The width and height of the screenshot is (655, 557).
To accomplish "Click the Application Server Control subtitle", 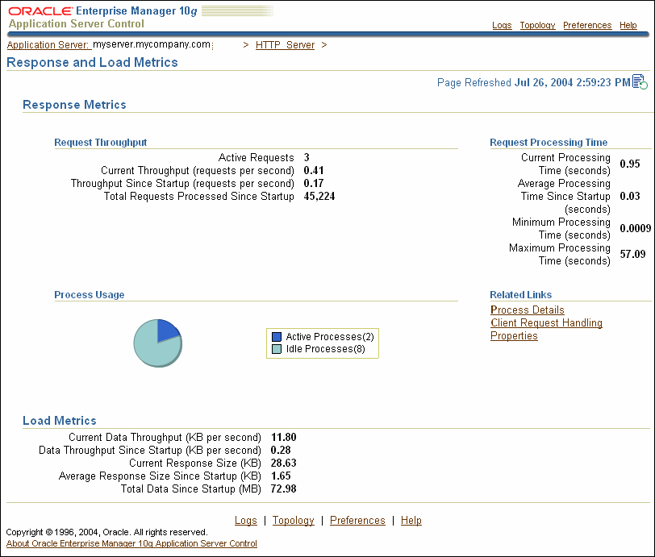I will 77,24.
